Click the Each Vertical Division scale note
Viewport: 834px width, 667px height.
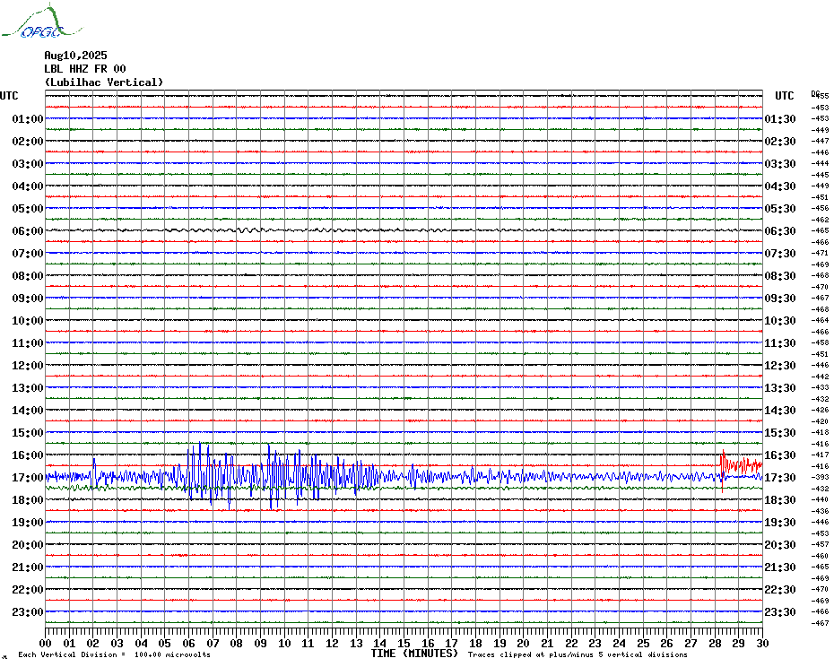coord(115,654)
